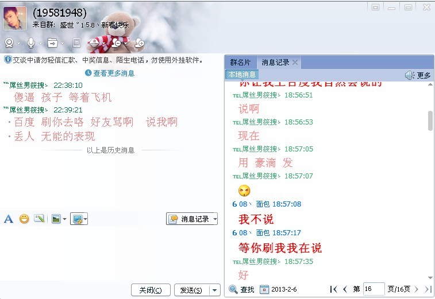The image size is (435, 299).
Task: Close the 消息记录 tab
Action: 295,63
